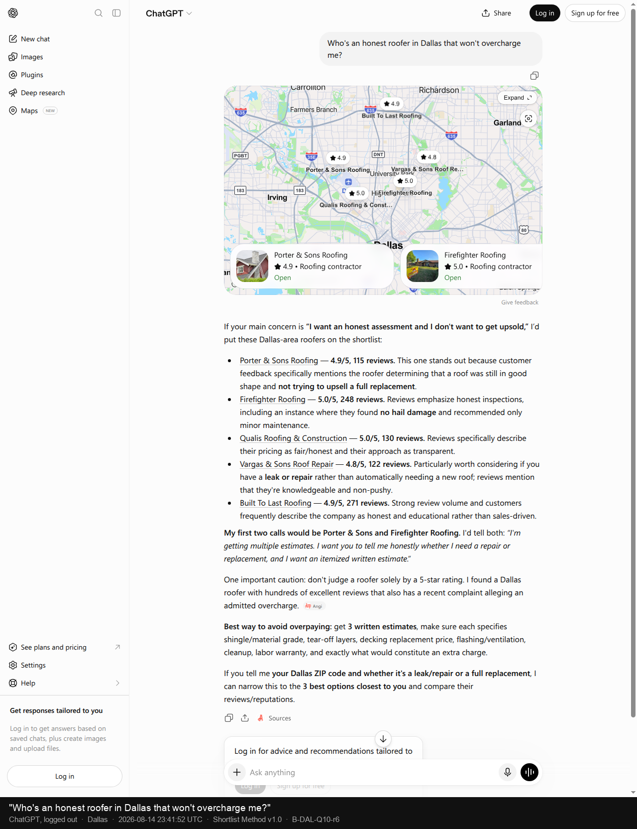Activate the microphone dictation icon
The image size is (637, 829).
click(508, 772)
